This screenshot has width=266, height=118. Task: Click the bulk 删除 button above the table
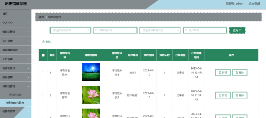46,42
